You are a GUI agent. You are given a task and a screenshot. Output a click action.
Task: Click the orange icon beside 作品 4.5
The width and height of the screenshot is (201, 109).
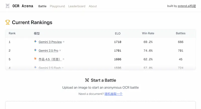tap(35, 59)
